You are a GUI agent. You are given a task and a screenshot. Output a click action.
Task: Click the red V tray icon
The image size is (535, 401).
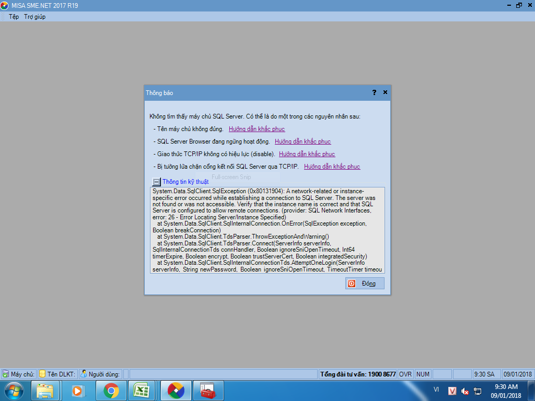coord(452,391)
